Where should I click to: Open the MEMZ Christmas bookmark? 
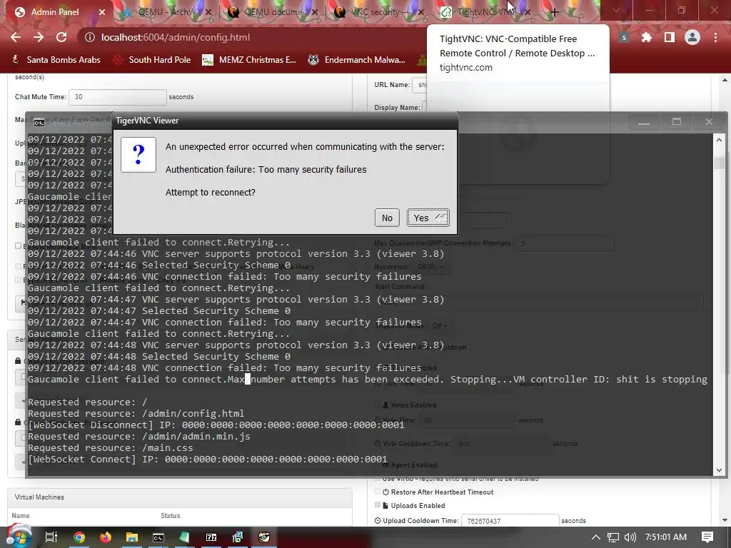click(249, 60)
